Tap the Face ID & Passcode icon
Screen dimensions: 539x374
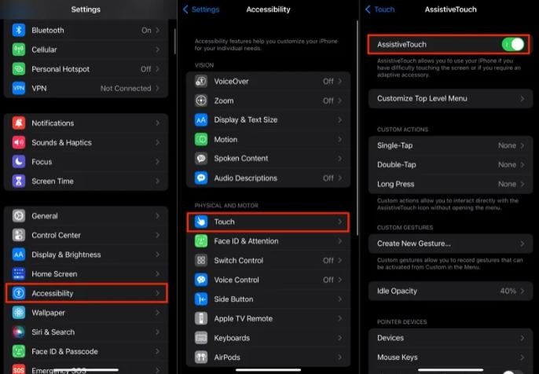19,351
